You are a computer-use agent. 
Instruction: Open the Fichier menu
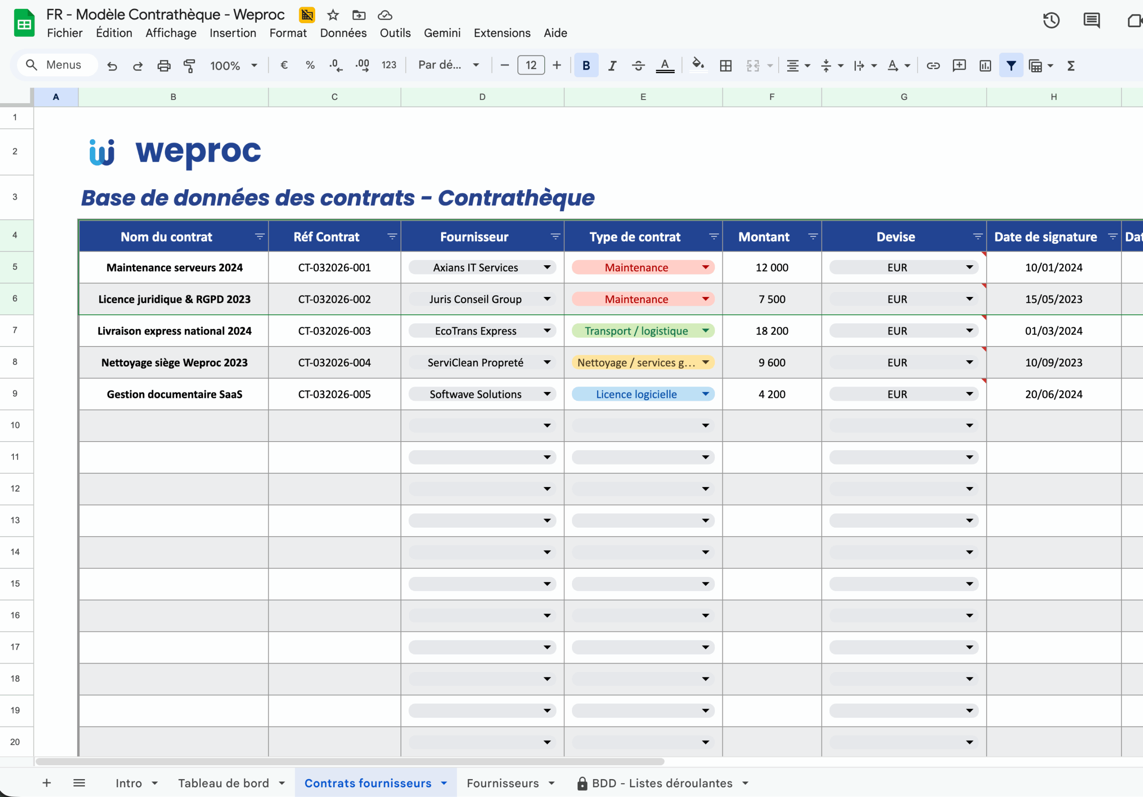65,33
